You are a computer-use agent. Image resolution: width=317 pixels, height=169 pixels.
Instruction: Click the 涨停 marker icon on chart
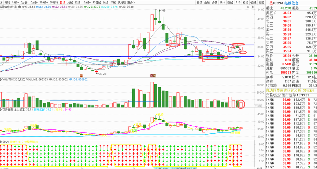tap(152, 76)
